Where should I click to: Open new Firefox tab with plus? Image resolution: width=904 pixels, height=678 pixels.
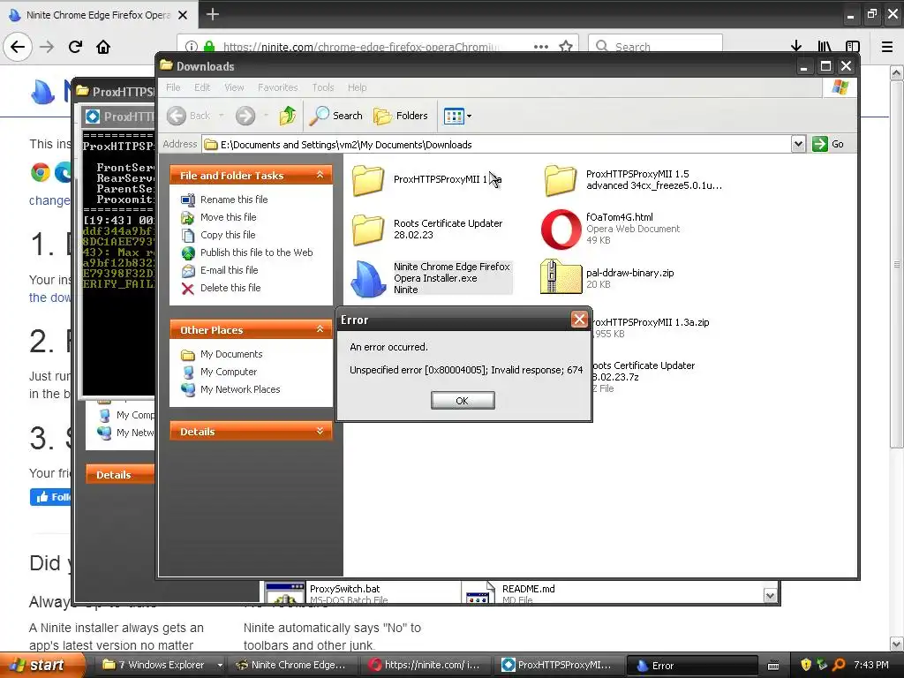coord(212,14)
